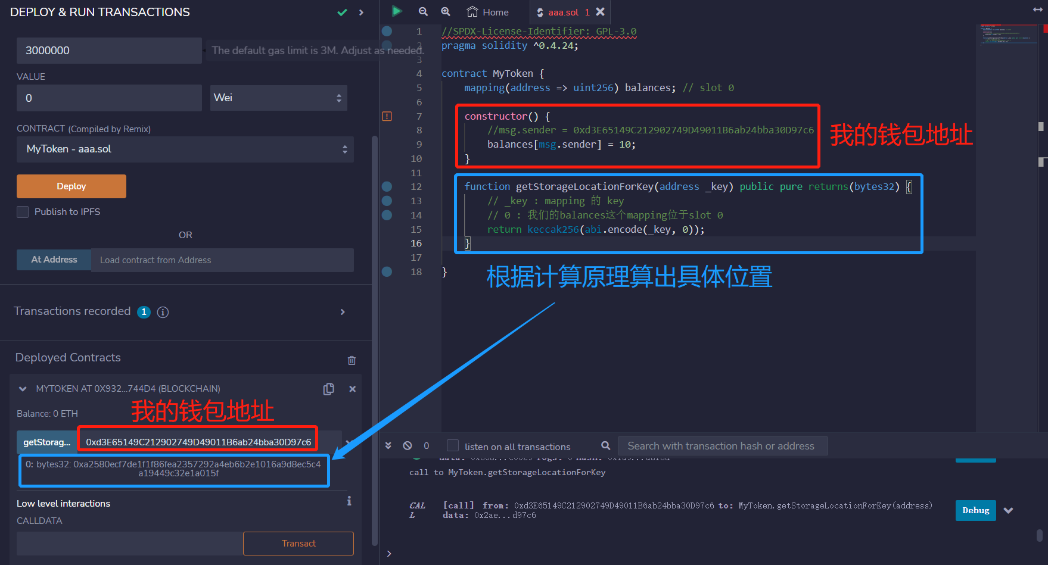Edit the gas limit field showing 3000000
The width and height of the screenshot is (1048, 565).
coord(109,51)
